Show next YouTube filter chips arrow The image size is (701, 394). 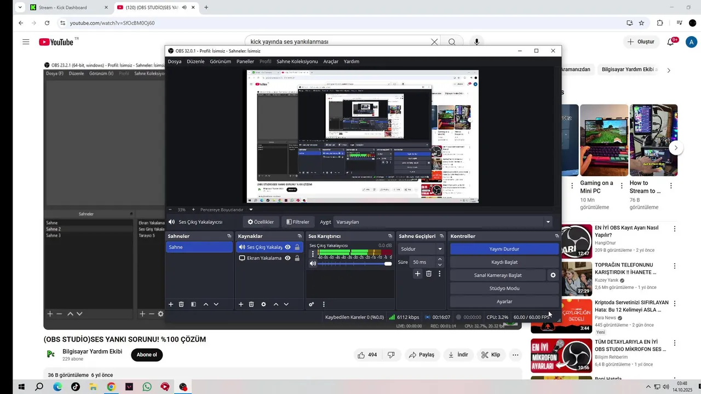point(668,70)
